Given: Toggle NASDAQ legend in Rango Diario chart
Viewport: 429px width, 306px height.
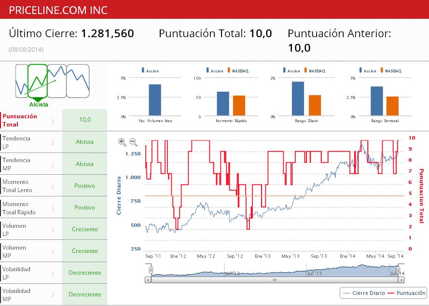Looking at the screenshot, I should pyautogui.click(x=315, y=71).
